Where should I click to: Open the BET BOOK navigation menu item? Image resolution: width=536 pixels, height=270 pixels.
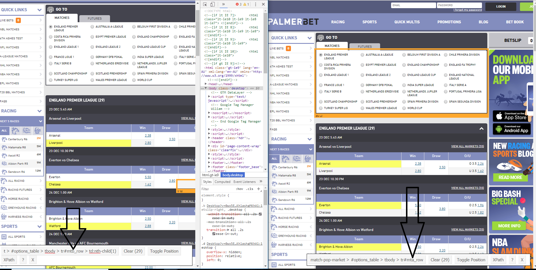(515, 22)
